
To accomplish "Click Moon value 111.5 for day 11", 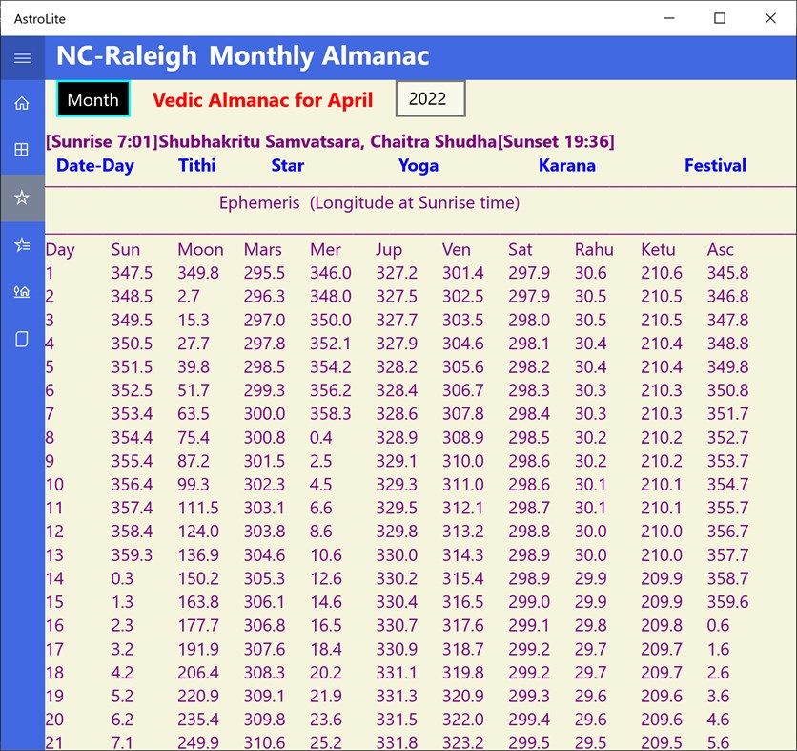I will 198,508.
